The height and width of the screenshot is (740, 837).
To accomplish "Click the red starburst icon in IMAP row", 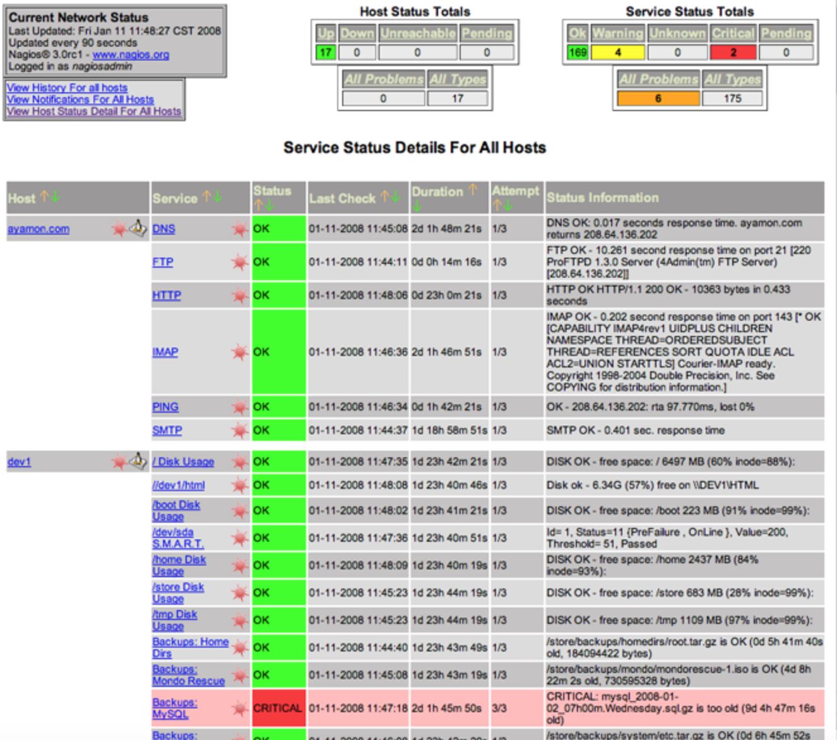I will (239, 352).
